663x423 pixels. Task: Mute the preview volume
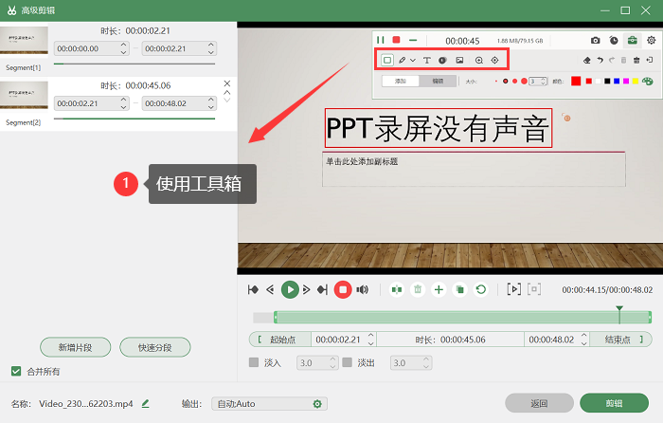(x=363, y=289)
